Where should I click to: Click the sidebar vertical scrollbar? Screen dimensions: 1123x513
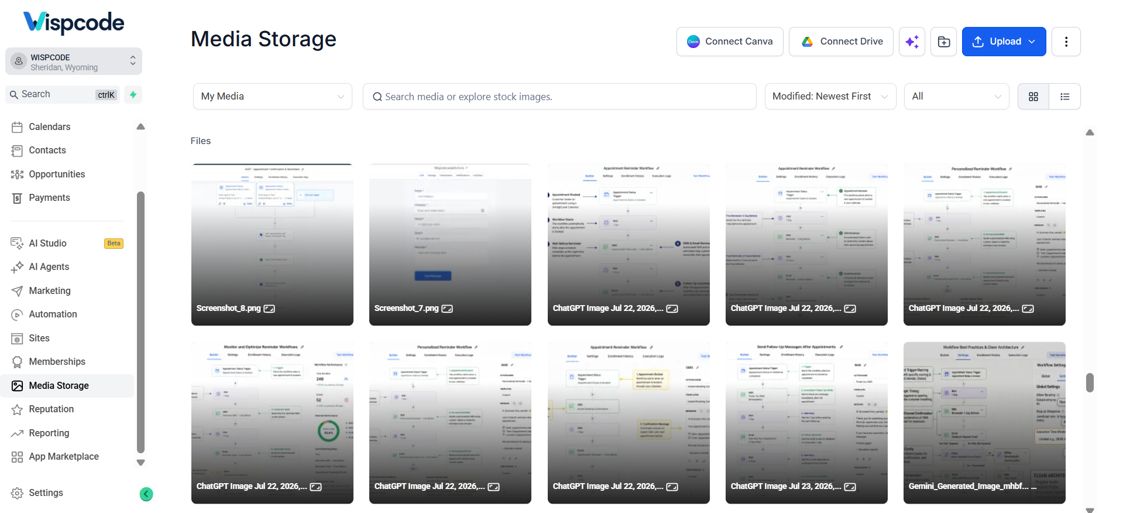(x=140, y=322)
